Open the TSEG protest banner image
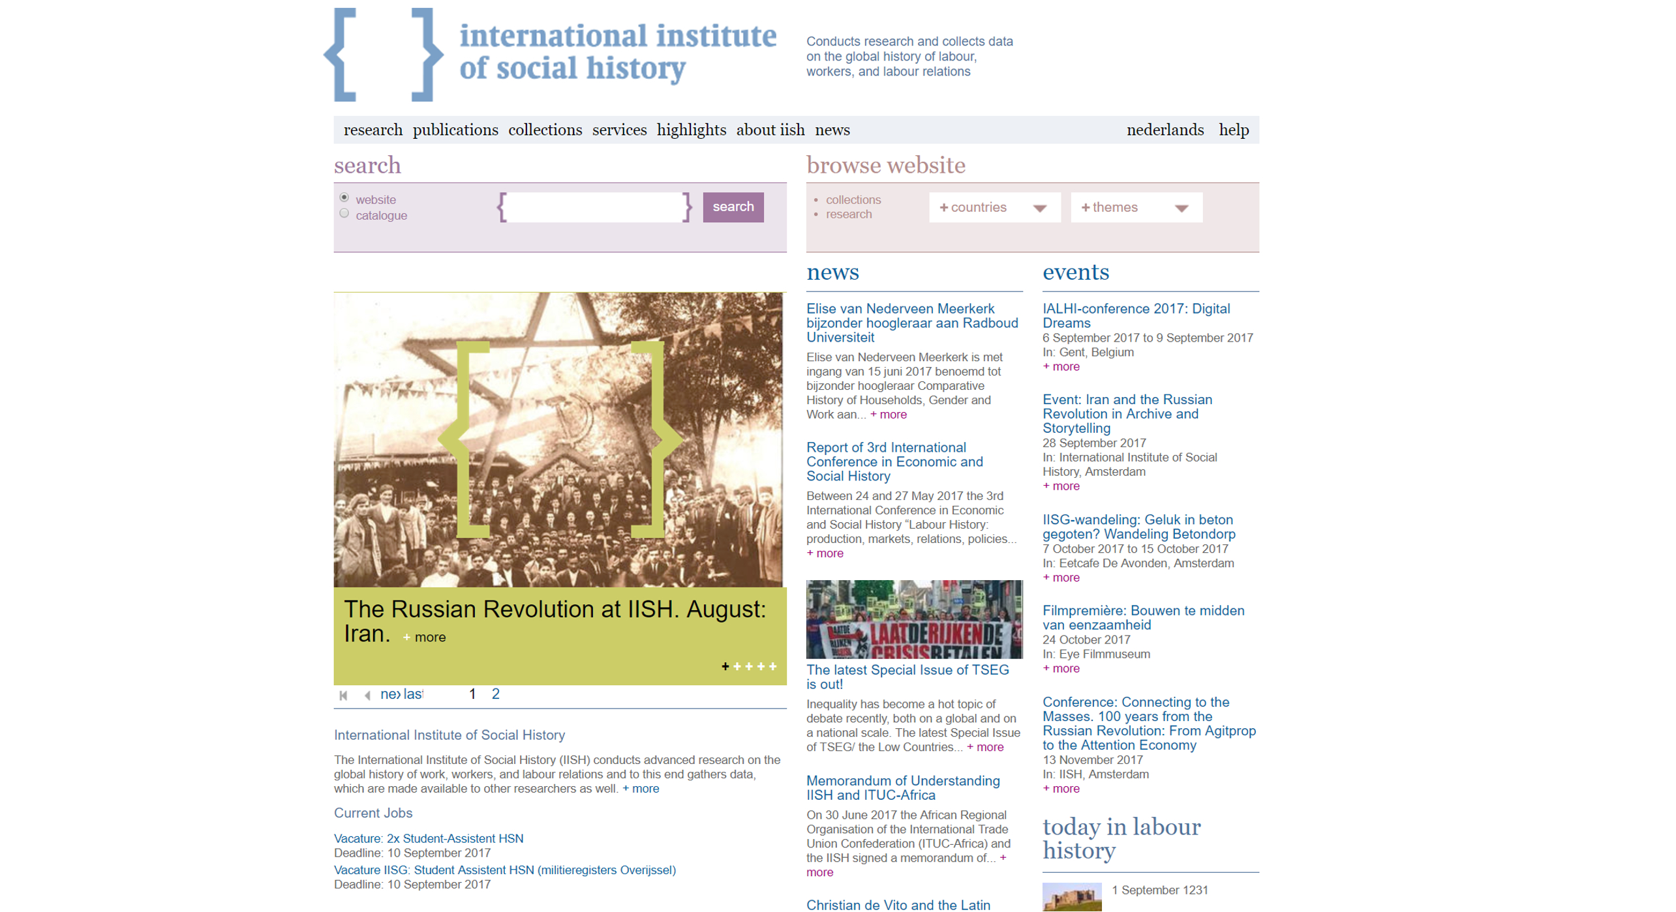The height and width of the screenshot is (912, 1676). click(915, 619)
